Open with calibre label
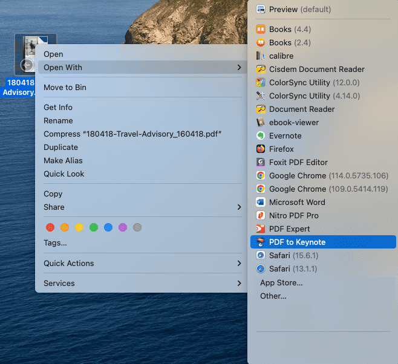398x364 pixels. point(281,56)
